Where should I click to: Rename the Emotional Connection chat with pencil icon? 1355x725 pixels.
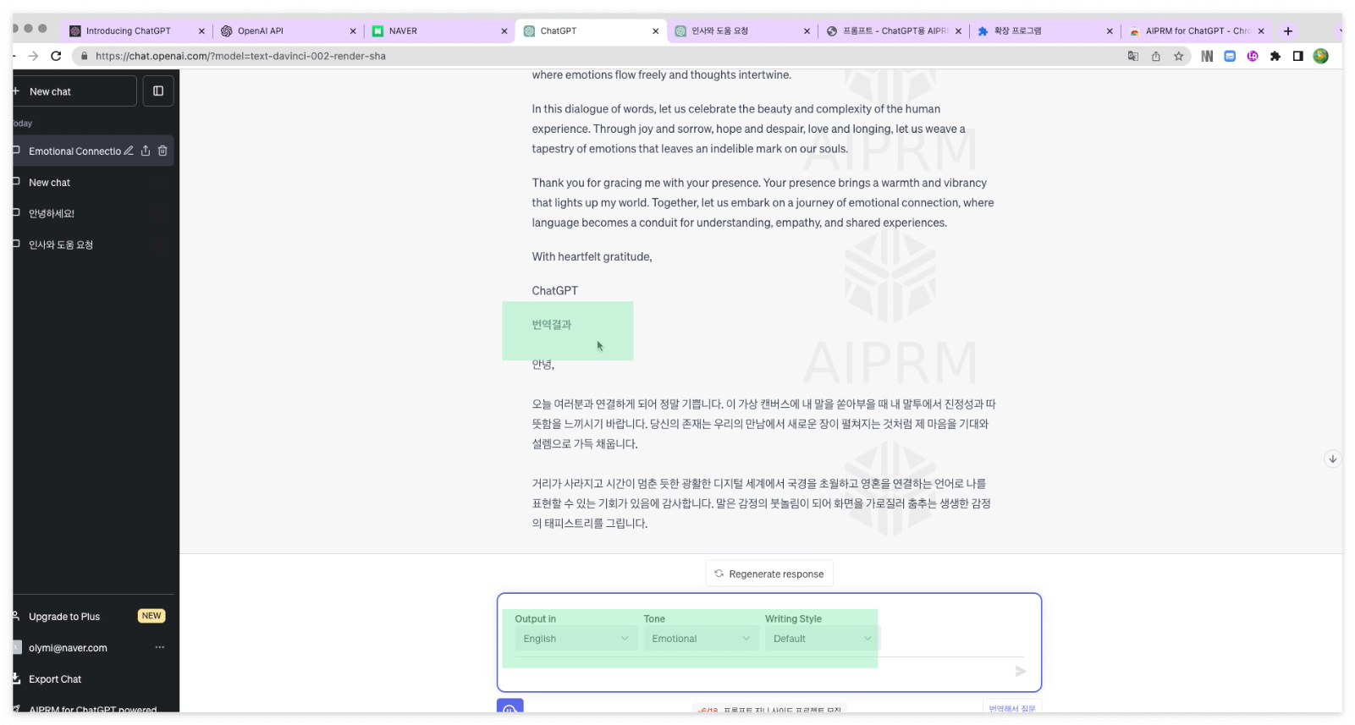click(129, 151)
